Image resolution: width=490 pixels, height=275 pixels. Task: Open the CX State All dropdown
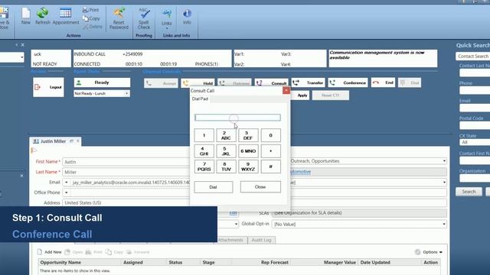tap(475, 142)
